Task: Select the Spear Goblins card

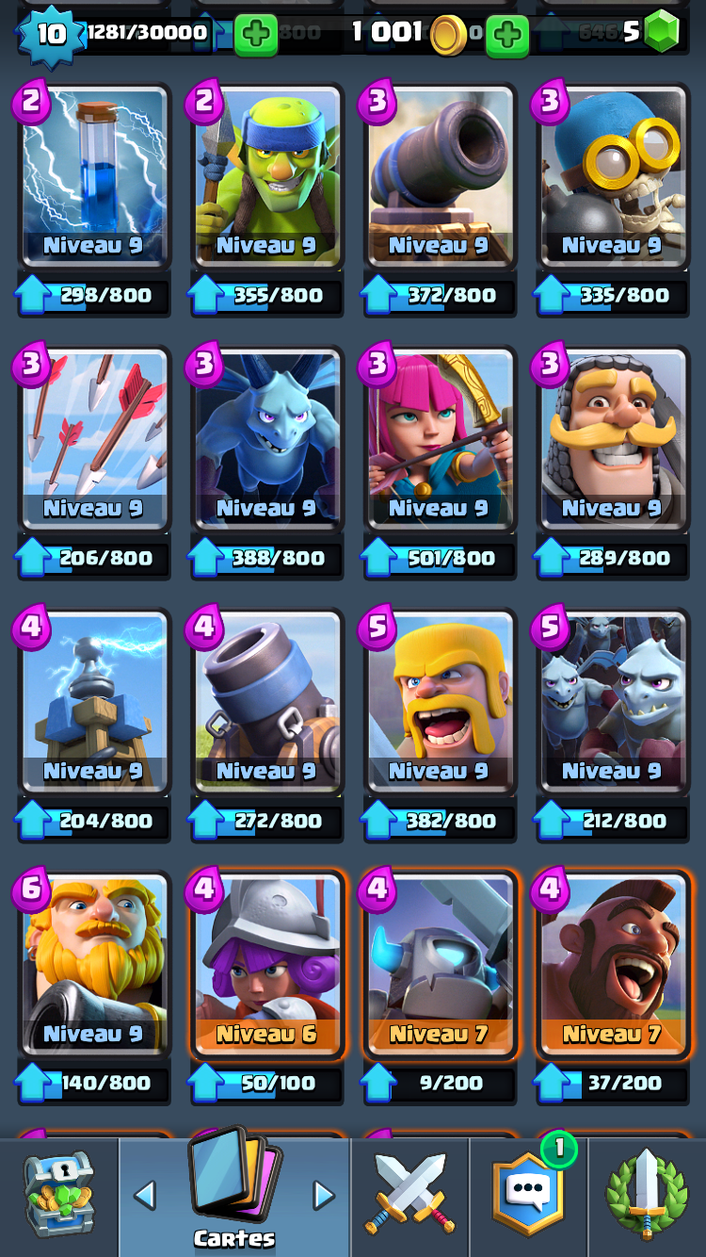Action: click(x=266, y=176)
